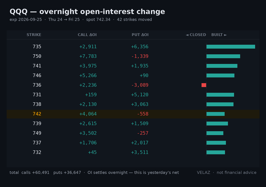Click the red closed bar for 736
This screenshot has width=266, height=187.
click(x=204, y=85)
